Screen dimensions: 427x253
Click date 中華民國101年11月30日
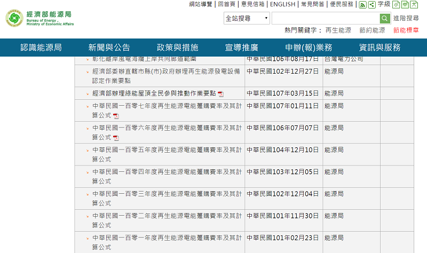[x=283, y=216]
